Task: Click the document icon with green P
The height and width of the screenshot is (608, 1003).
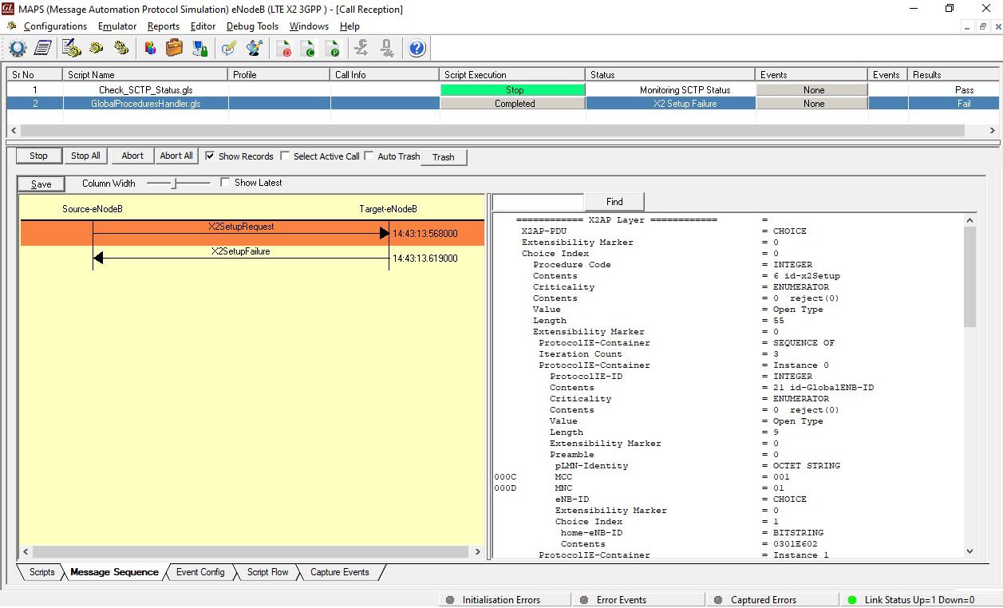Action: tap(334, 49)
